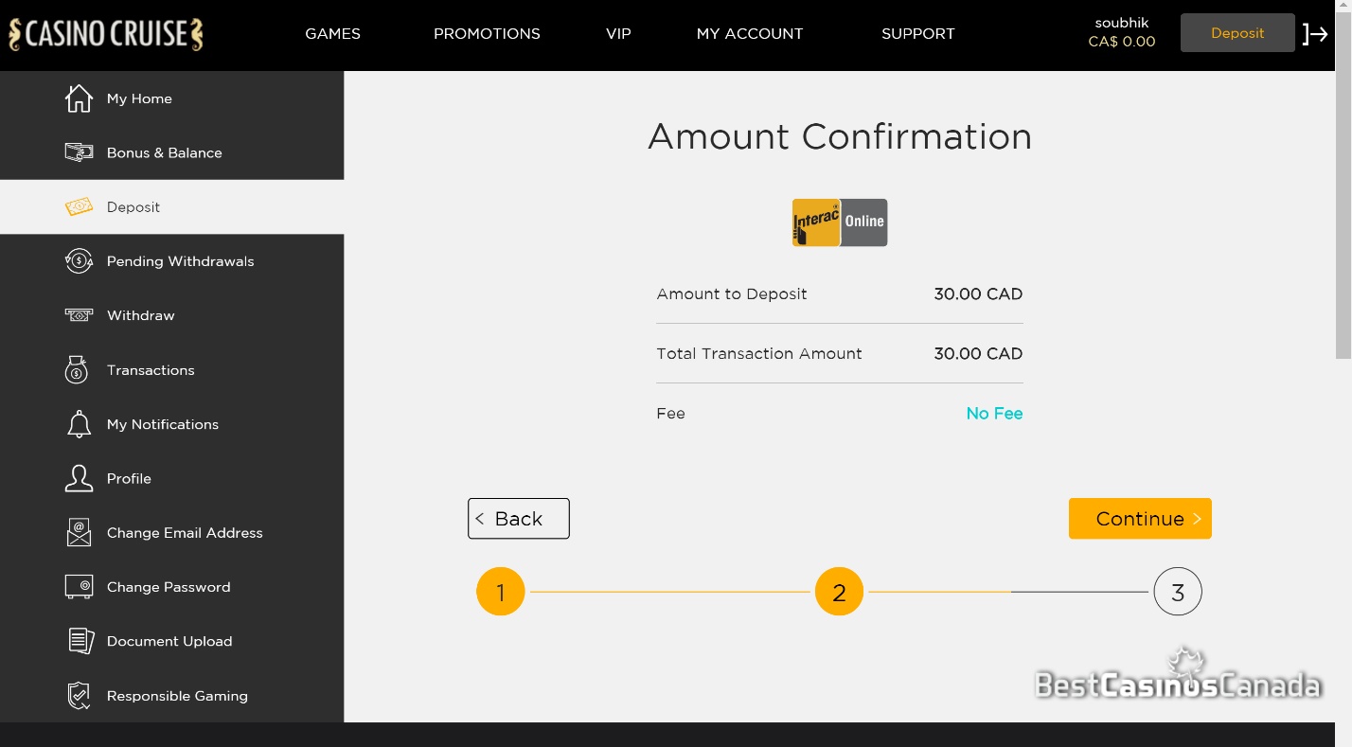Click the Deposit button in header
Screen dimensions: 1352x747
tap(1237, 33)
